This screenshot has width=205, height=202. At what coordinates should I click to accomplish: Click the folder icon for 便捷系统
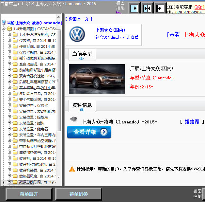15,46
